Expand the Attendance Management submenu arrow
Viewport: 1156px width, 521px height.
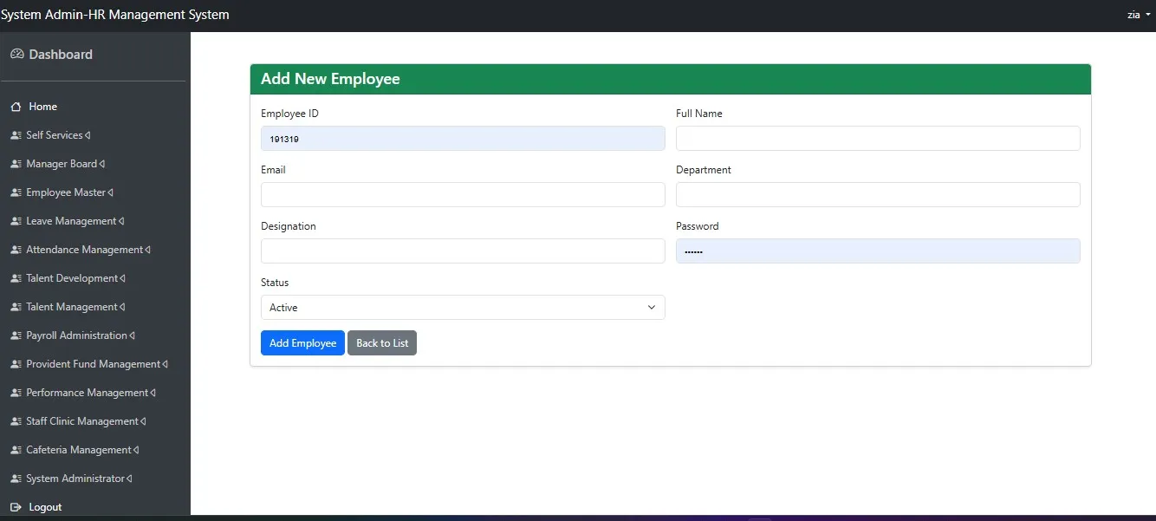(x=148, y=250)
